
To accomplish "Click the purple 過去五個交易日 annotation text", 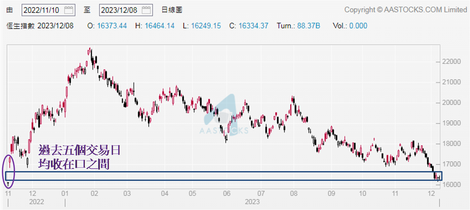I will coord(79,150).
